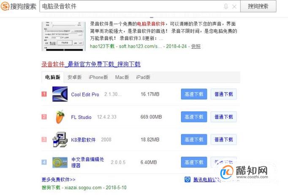Open the FL Studio link
Screen dimensions: 288x195
(x=81, y=117)
